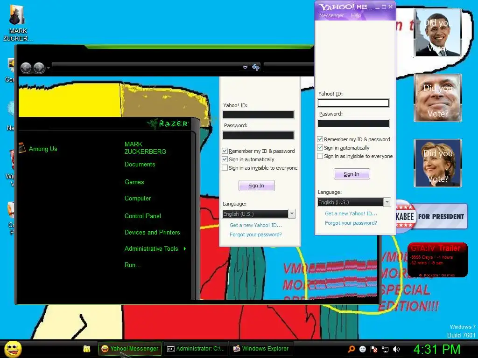Open Computer from the Start menu

(x=138, y=199)
